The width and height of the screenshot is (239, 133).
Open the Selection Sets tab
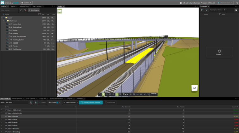coord(24,6)
